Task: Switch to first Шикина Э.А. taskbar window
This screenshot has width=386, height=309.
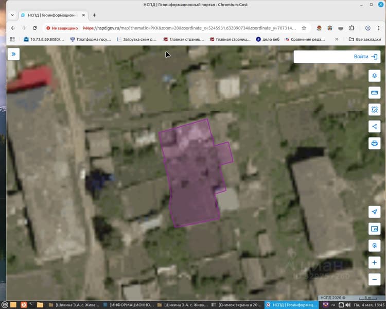Action: click(74, 305)
